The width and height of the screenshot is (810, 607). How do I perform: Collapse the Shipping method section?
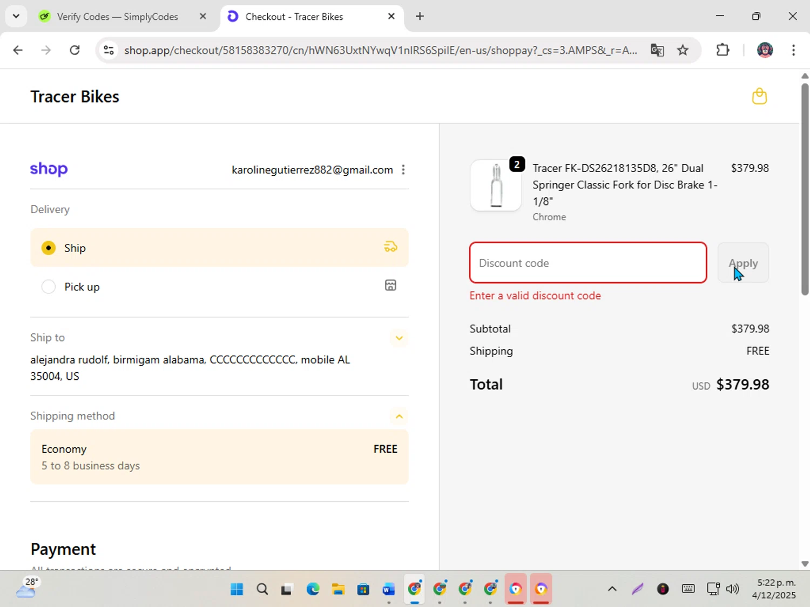click(399, 416)
